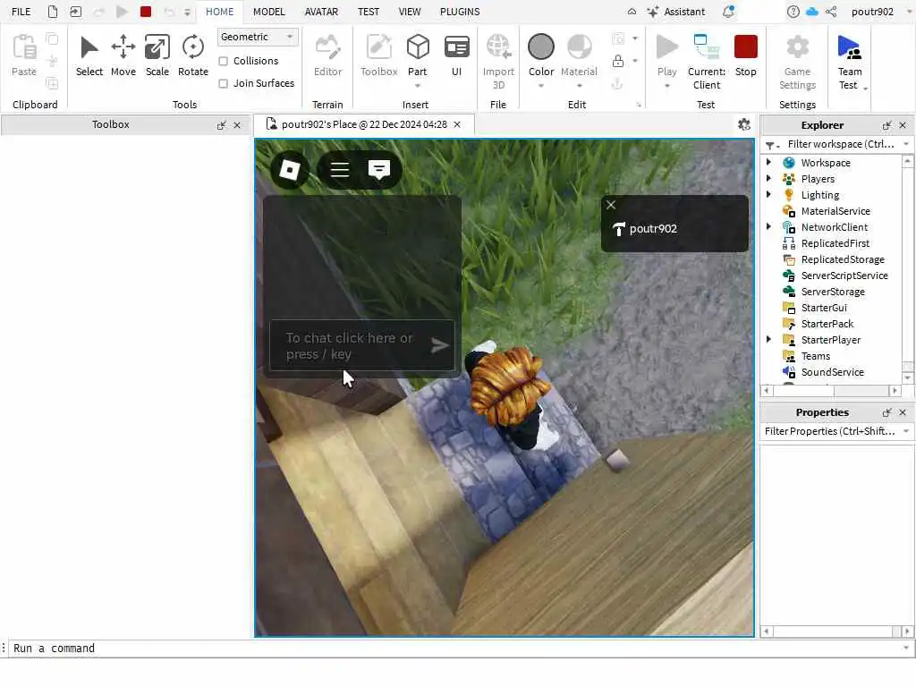Activate the Move tool
This screenshot has height=687, width=916.
pos(123,56)
